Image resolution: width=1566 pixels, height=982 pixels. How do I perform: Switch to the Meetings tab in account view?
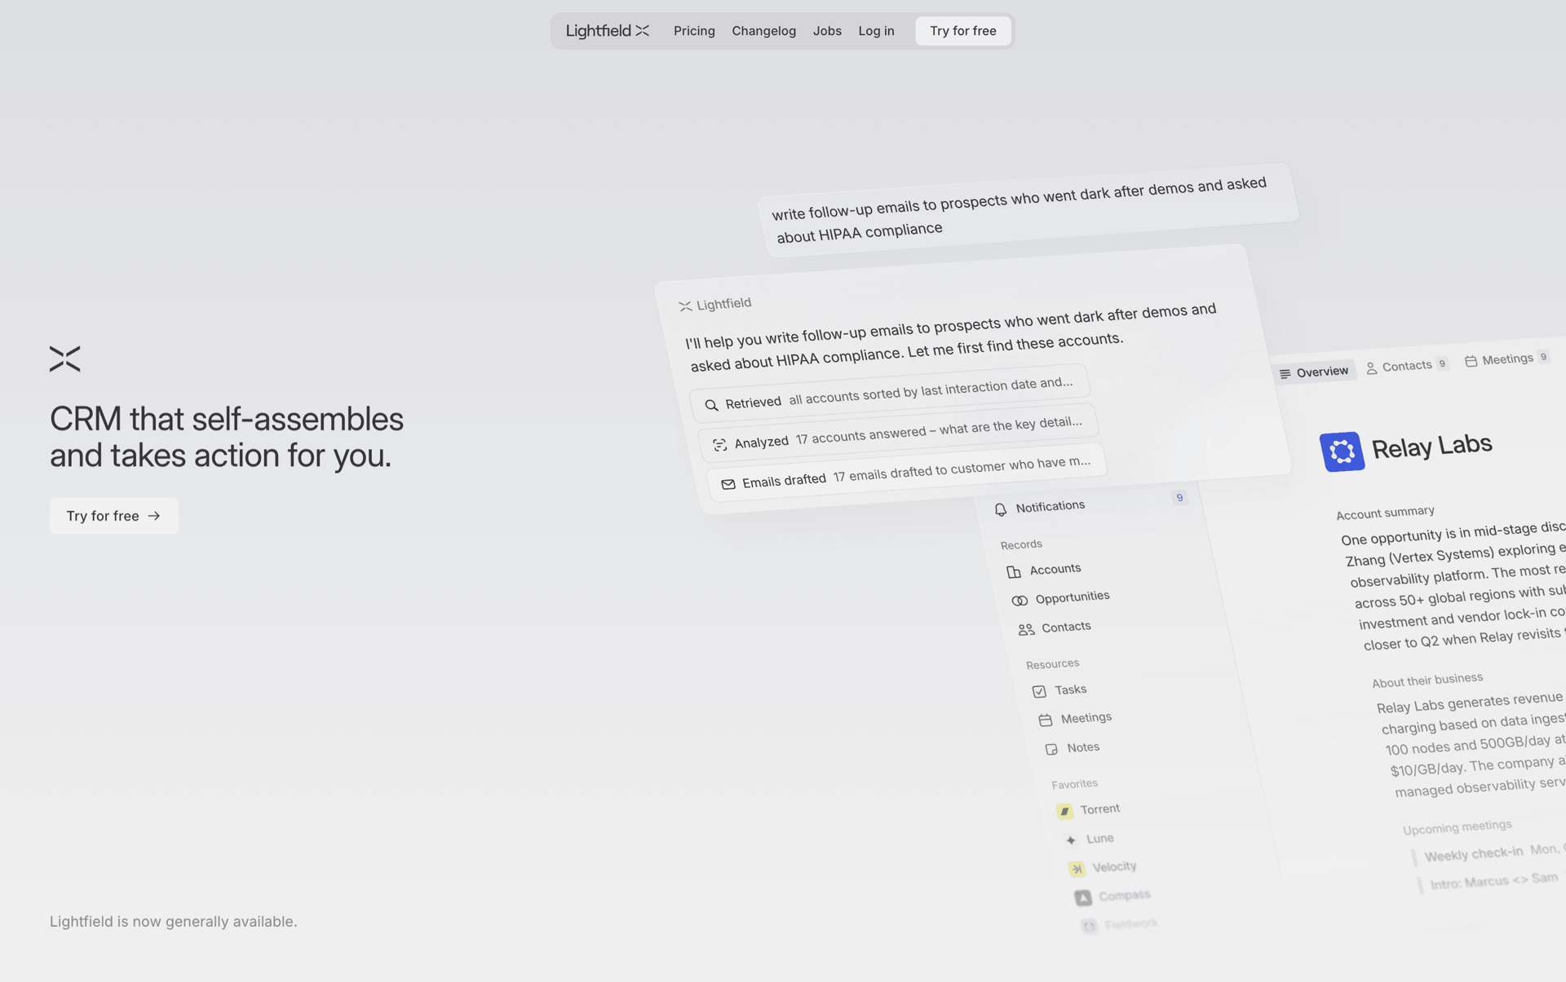[x=1507, y=359]
